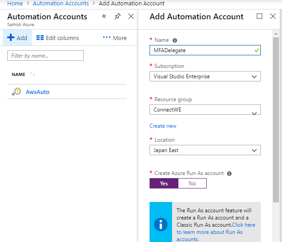The width and height of the screenshot is (282, 242).
Task: Select No for Create Azure Run As account
Action: point(192,183)
